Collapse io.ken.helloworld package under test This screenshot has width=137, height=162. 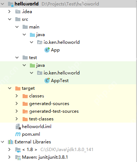tap(32, 73)
